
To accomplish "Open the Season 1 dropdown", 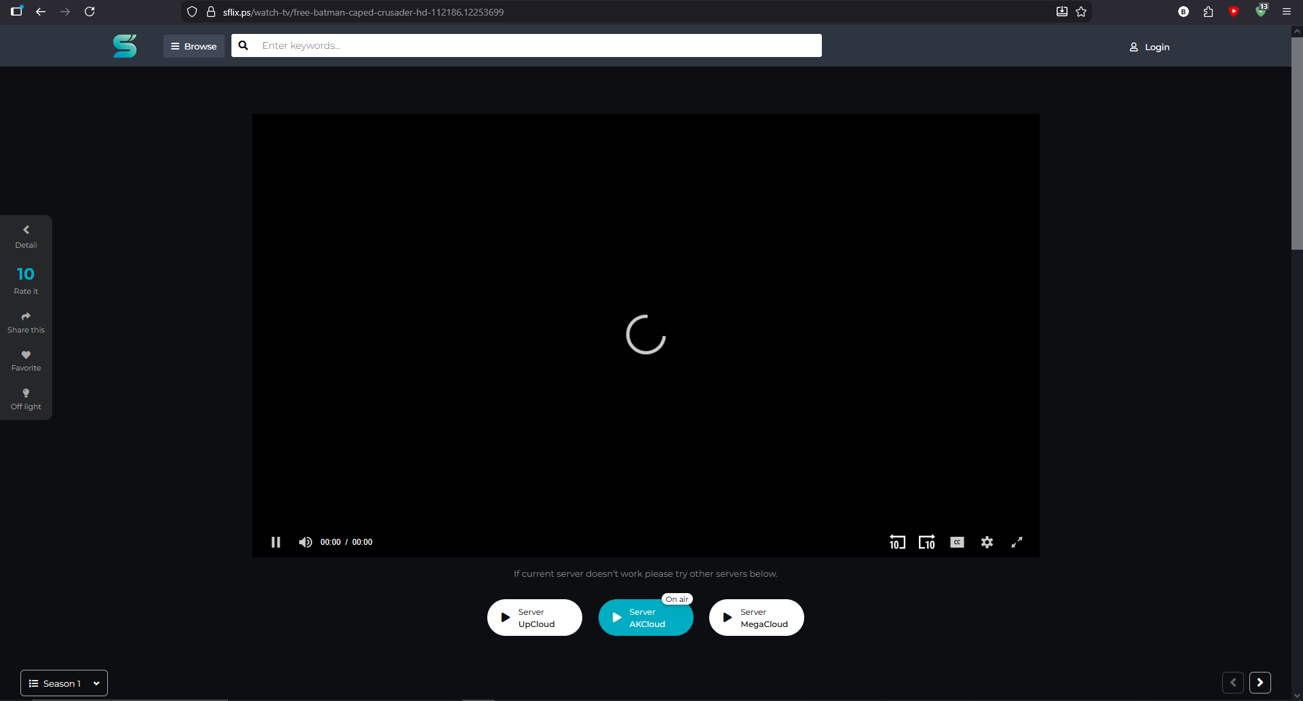I will [x=64, y=683].
